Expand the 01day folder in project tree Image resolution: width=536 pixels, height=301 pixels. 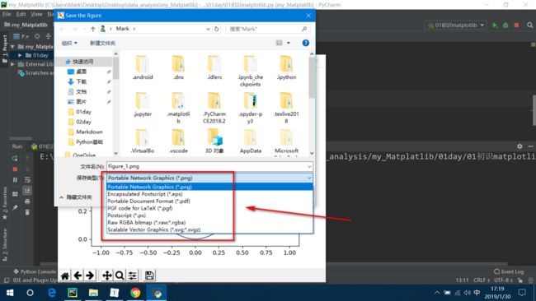click(20, 55)
